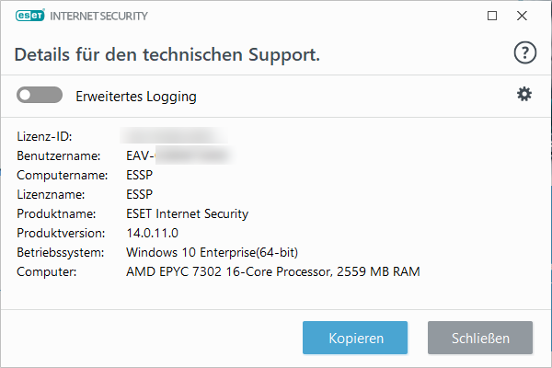Select the Lizenzname value ESSP
Viewport: 552px width, 368px height.
pos(140,194)
